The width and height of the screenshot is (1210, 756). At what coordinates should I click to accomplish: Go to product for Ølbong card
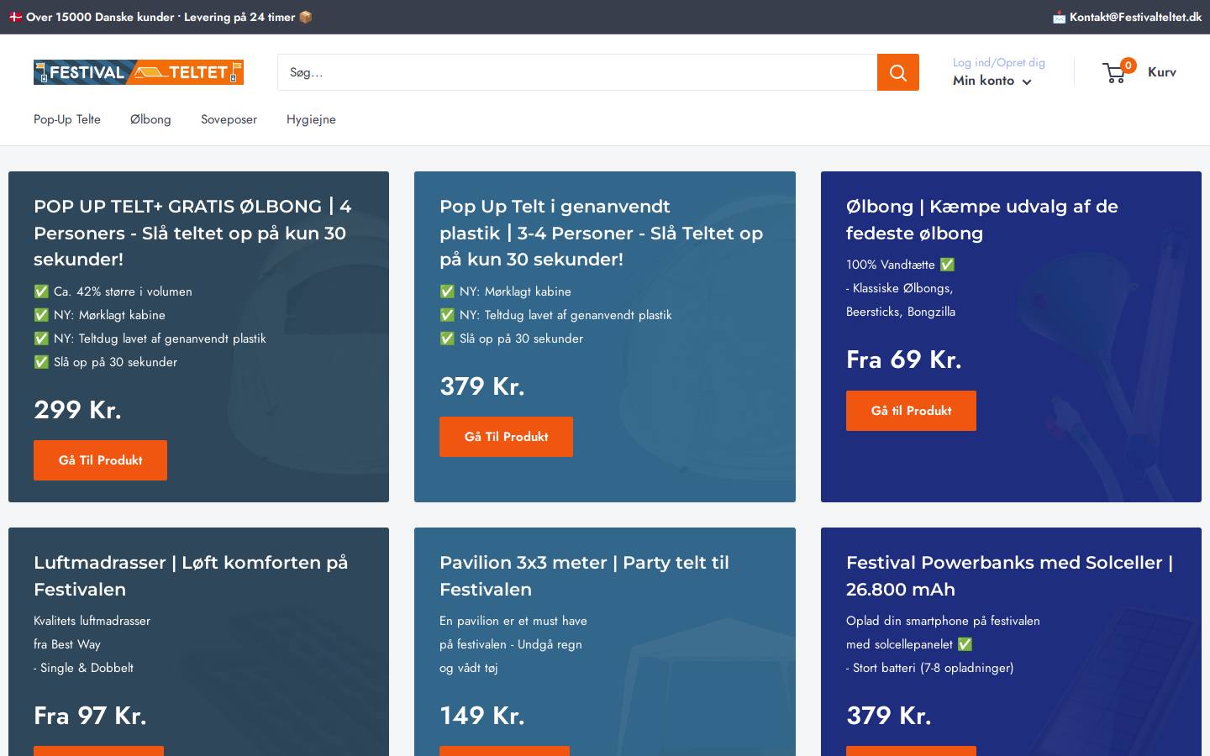(911, 411)
